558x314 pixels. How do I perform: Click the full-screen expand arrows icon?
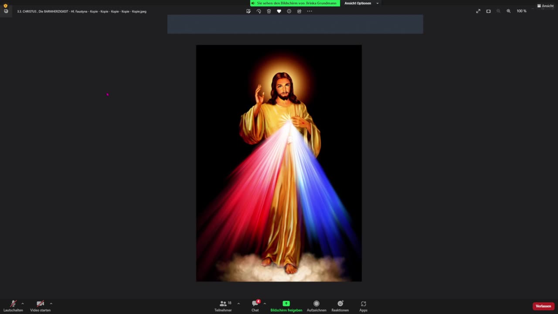[x=478, y=11]
